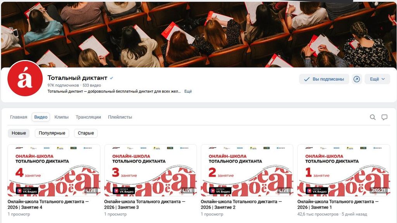This screenshot has height=223, width=397.
Task: Click the share arrow icon button
Action: coord(357,79)
